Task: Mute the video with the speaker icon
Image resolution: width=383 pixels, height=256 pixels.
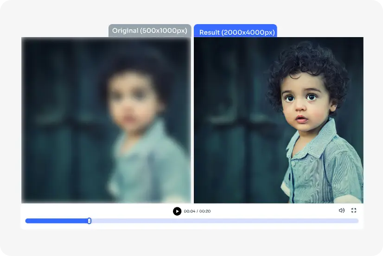Action: pyautogui.click(x=342, y=211)
